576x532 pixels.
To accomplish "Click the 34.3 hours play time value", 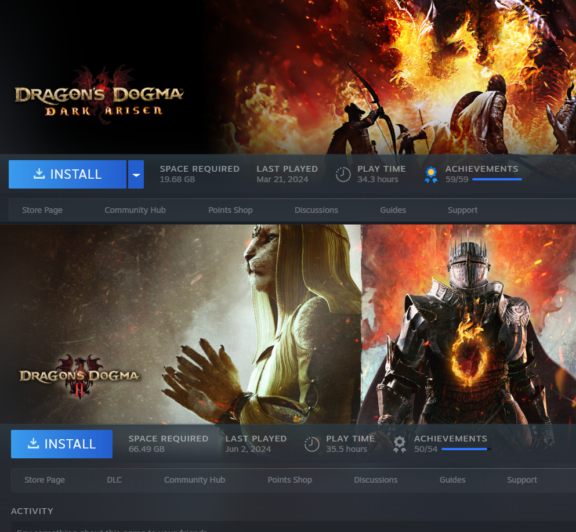I will click(378, 179).
